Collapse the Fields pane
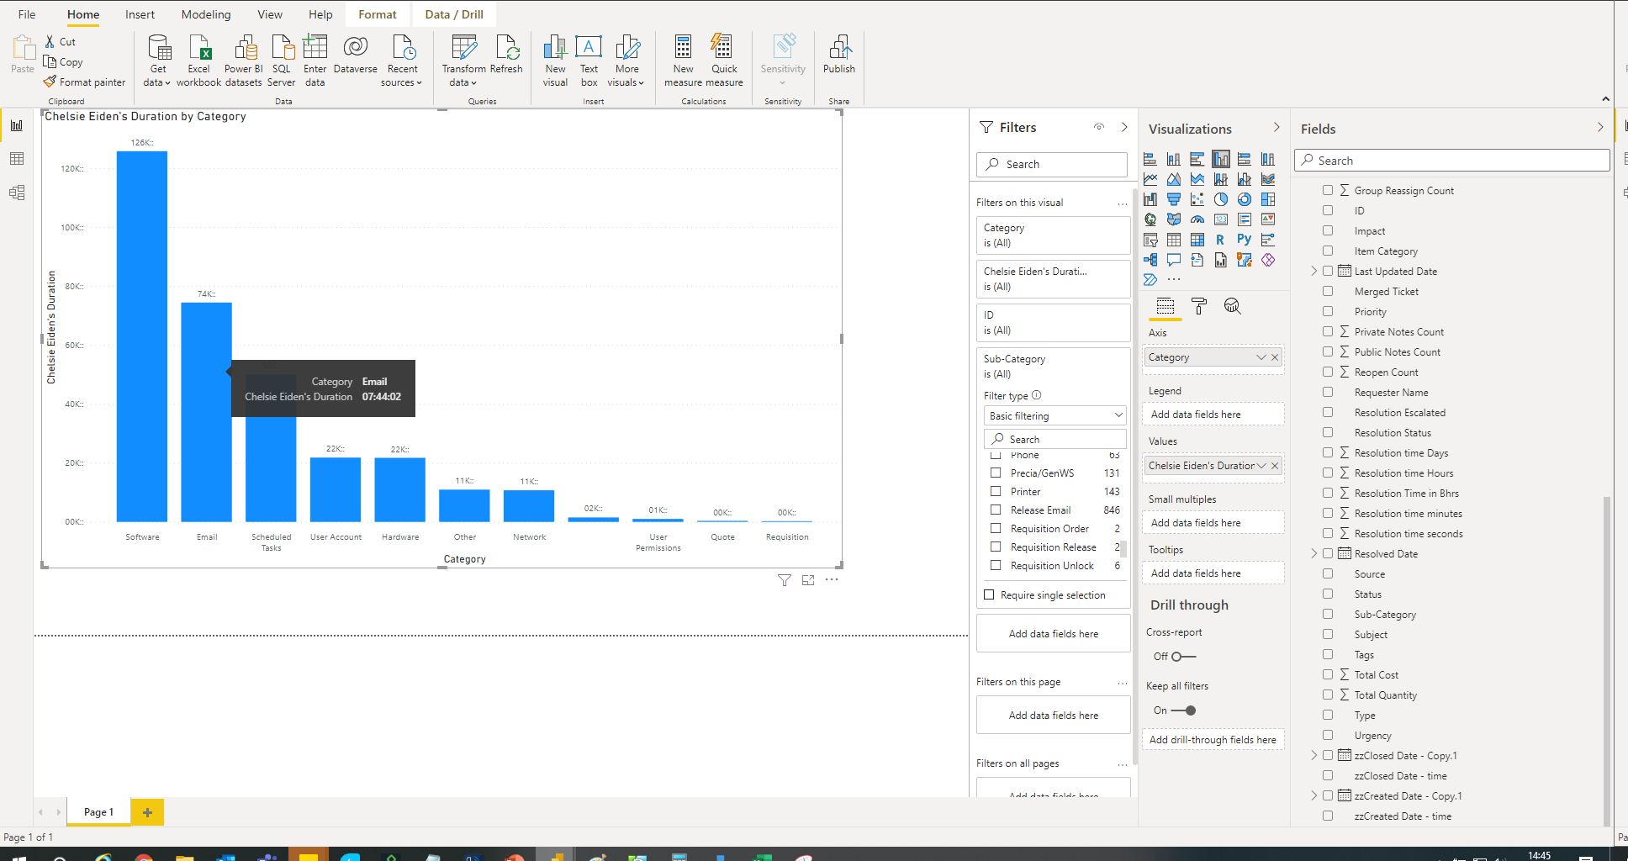 pos(1599,128)
